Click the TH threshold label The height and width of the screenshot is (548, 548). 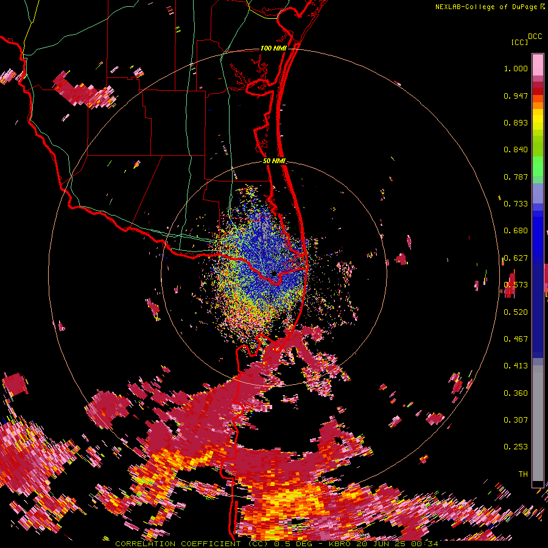pos(523,474)
